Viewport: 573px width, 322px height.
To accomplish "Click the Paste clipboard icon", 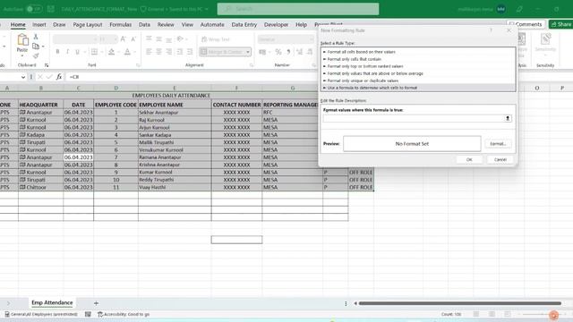I will [x=22, y=40].
